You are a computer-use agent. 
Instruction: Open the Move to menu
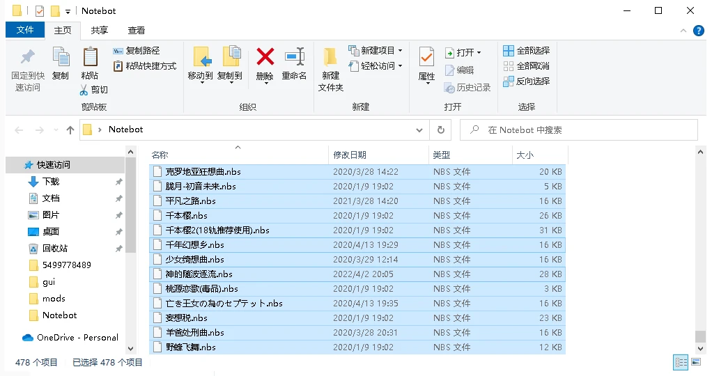(200, 65)
